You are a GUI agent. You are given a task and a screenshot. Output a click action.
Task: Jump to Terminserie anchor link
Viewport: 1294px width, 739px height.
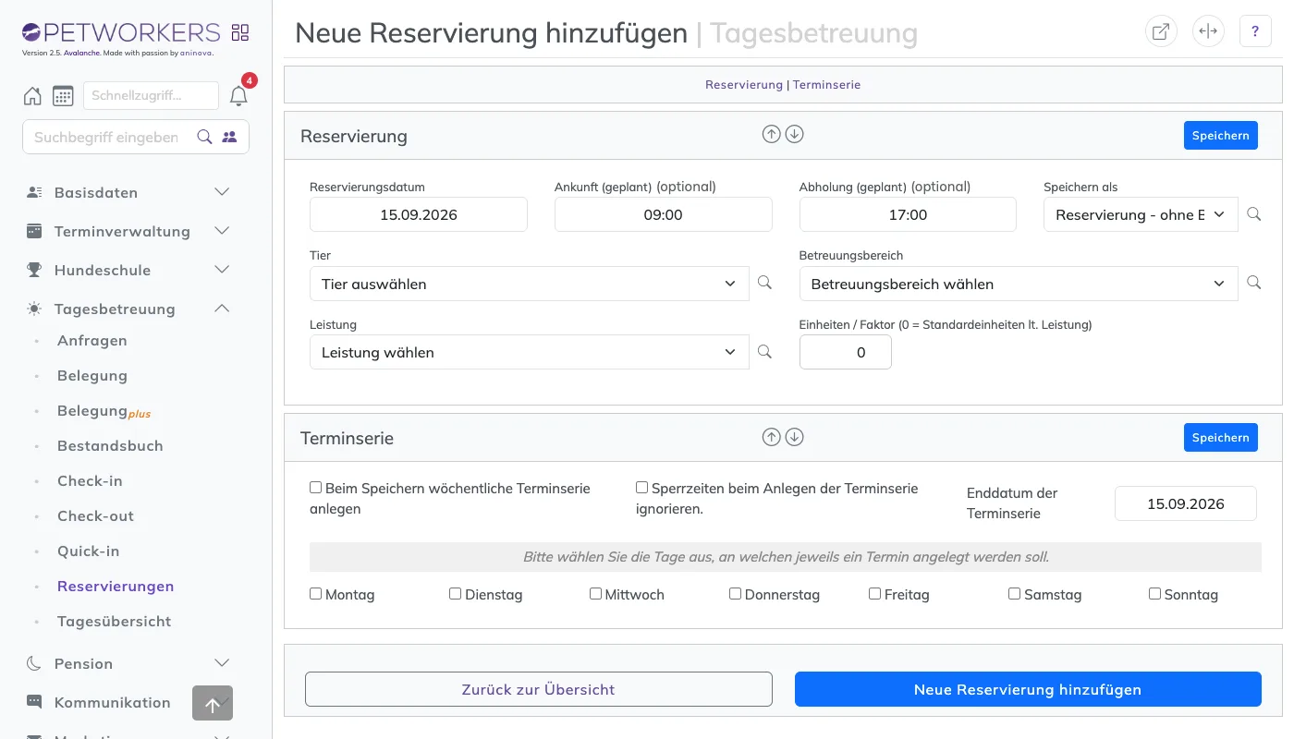(826, 84)
